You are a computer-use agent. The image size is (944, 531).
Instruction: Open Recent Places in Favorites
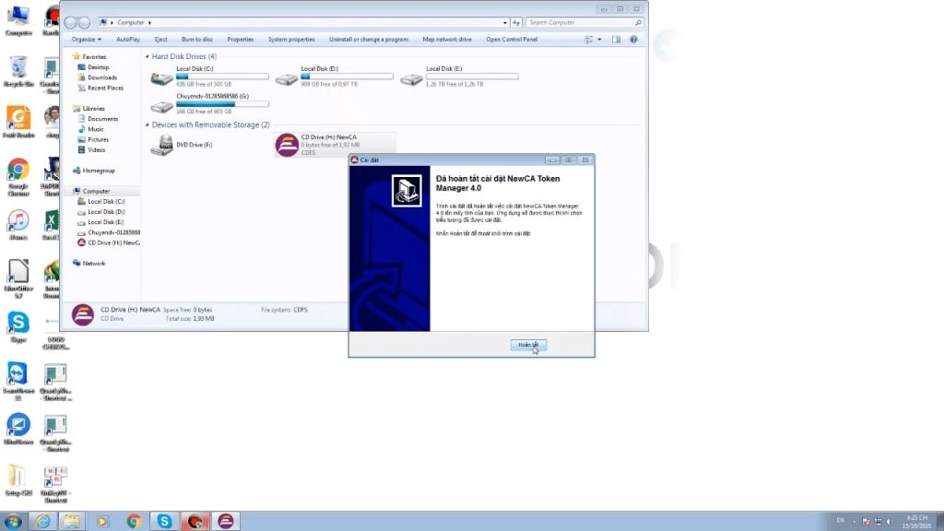click(105, 88)
